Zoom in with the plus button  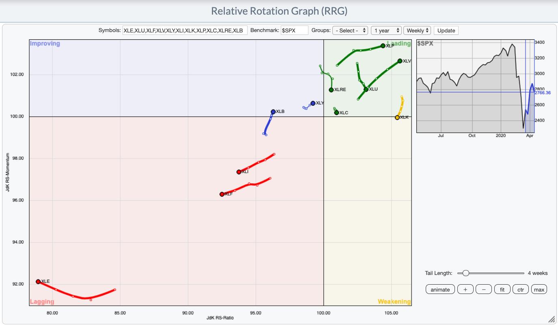coord(465,290)
